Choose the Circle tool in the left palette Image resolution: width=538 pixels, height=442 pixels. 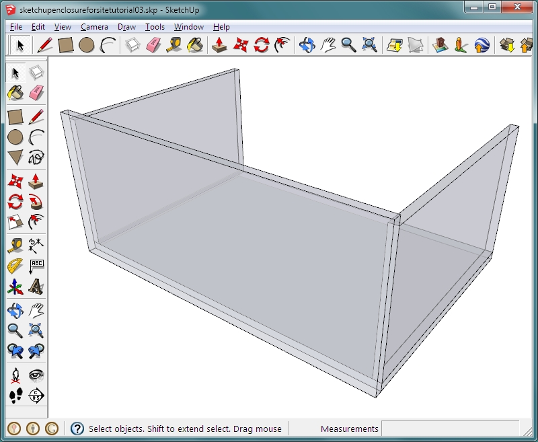coord(15,137)
